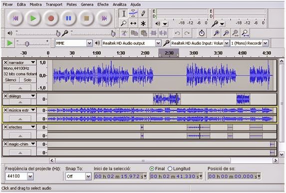Viewport: 286px width, 193px height.
Task: Open the Fitxer menu
Action: coord(7,4)
